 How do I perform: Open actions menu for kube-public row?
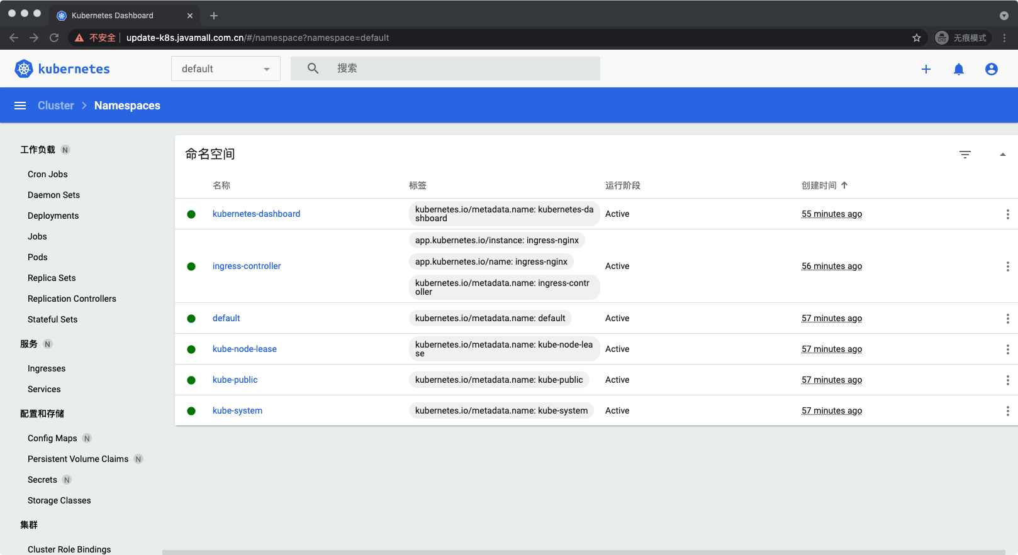click(1007, 380)
